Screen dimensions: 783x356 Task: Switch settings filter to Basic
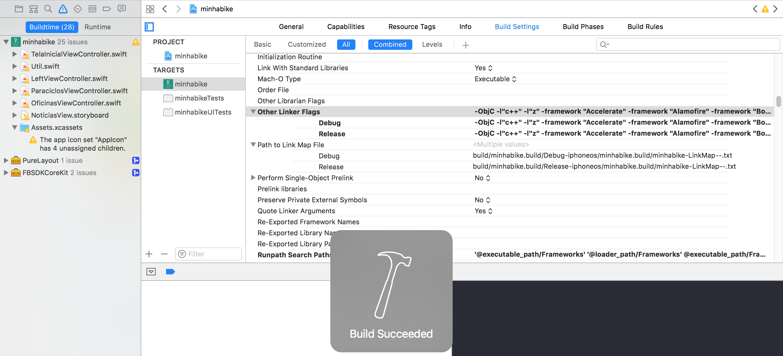(262, 45)
